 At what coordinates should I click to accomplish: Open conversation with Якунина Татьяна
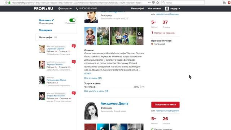(55, 64)
